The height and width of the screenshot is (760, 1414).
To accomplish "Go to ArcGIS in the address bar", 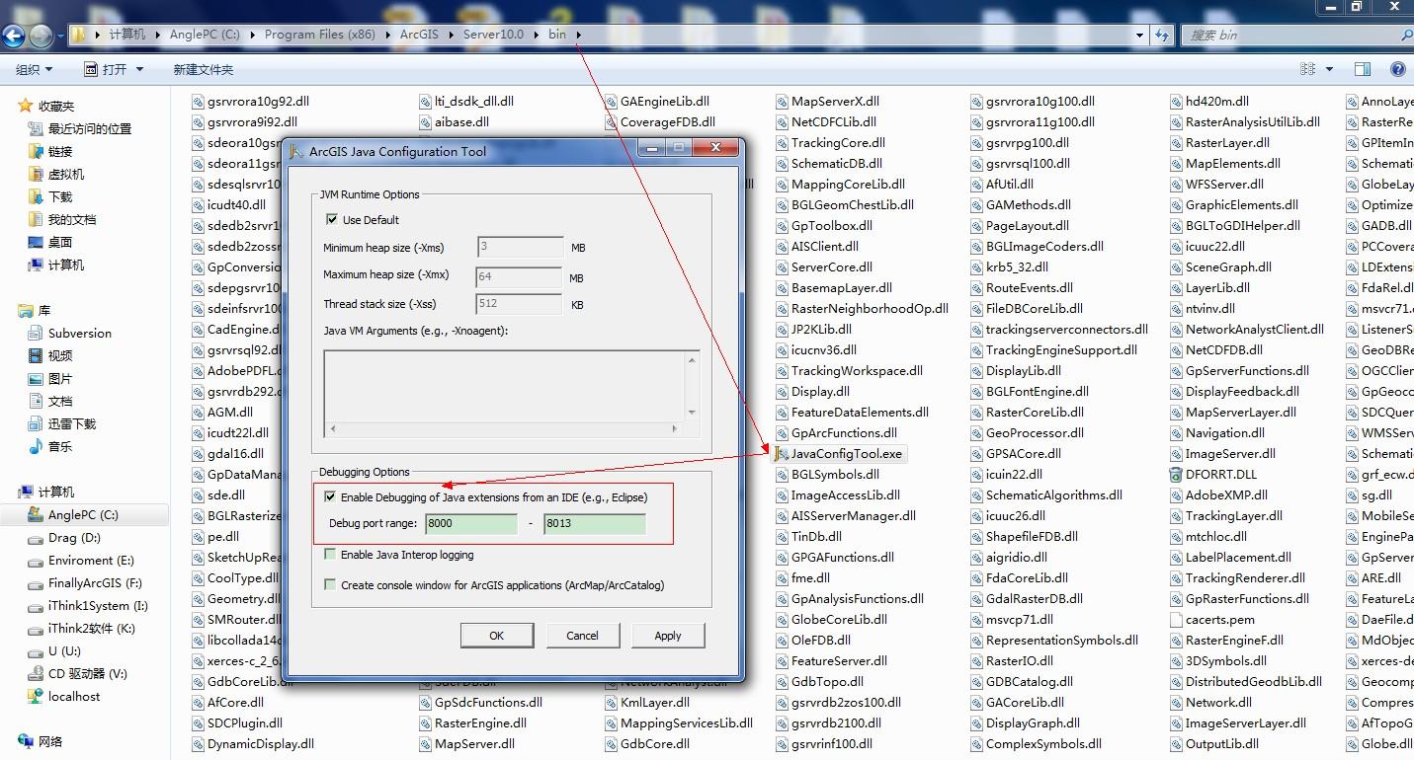I will 419,35.
